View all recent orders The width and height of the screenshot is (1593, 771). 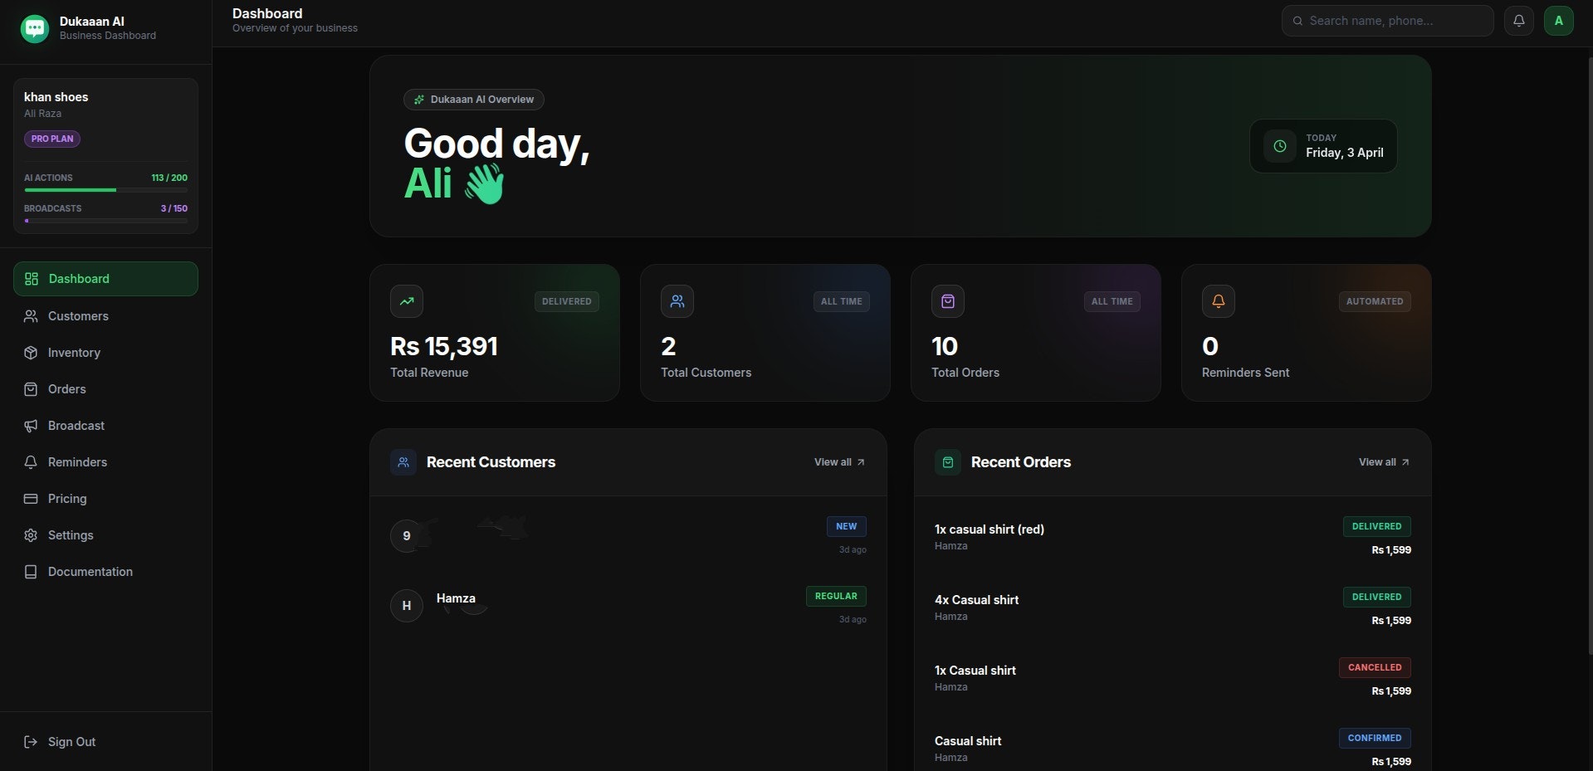coord(1384,462)
